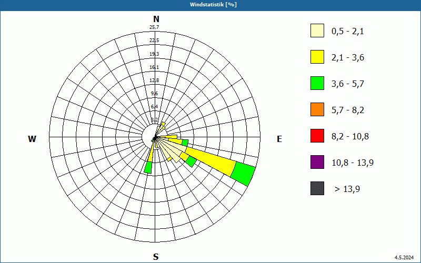Click the 16,1 radial axis value
The image size is (421, 263).
[154, 67]
